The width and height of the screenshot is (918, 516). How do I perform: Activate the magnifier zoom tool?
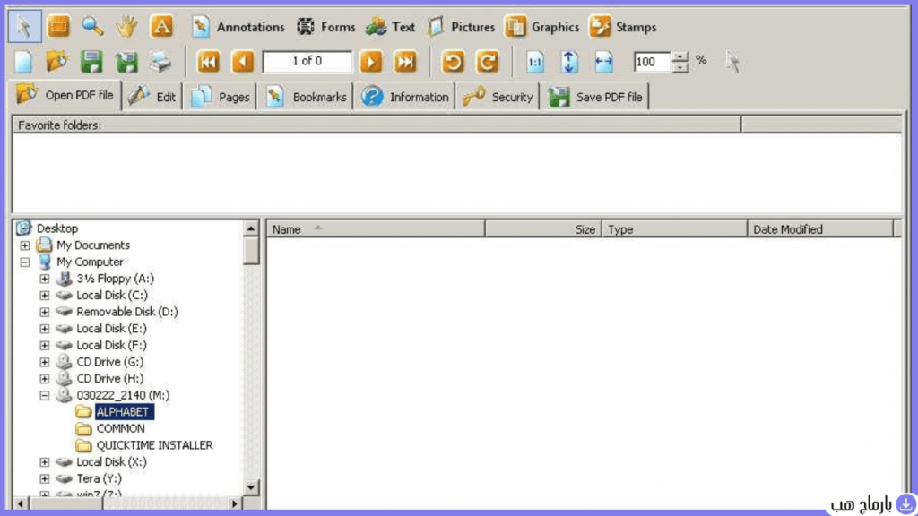[x=92, y=26]
